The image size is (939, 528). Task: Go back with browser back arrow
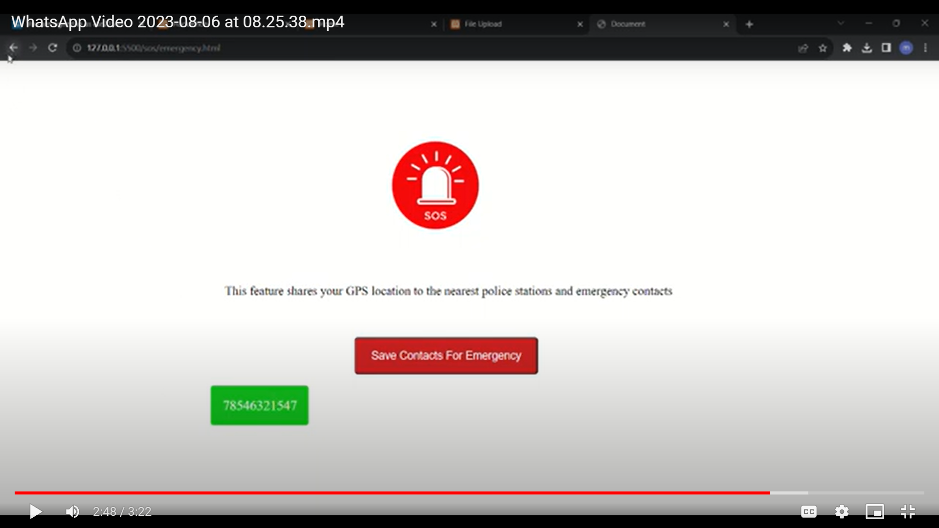click(13, 48)
